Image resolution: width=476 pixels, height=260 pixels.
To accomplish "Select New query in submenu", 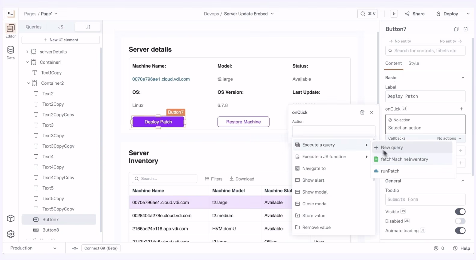I will tap(412, 147).
